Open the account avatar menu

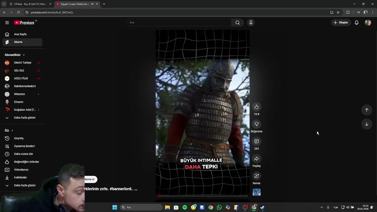coord(368,23)
